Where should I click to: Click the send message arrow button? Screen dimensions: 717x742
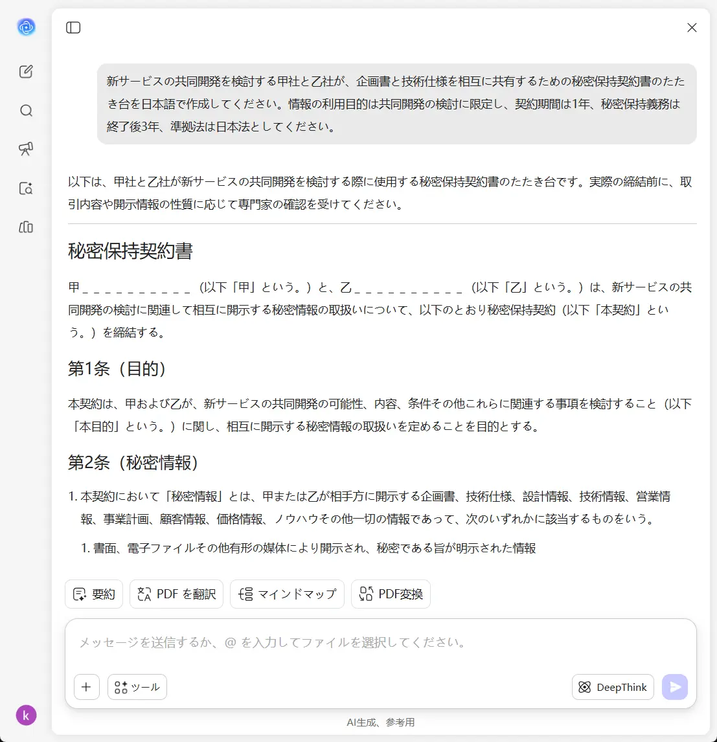coord(675,686)
